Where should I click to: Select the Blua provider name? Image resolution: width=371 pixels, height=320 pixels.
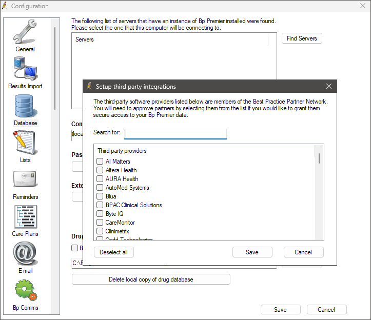tap(111, 196)
